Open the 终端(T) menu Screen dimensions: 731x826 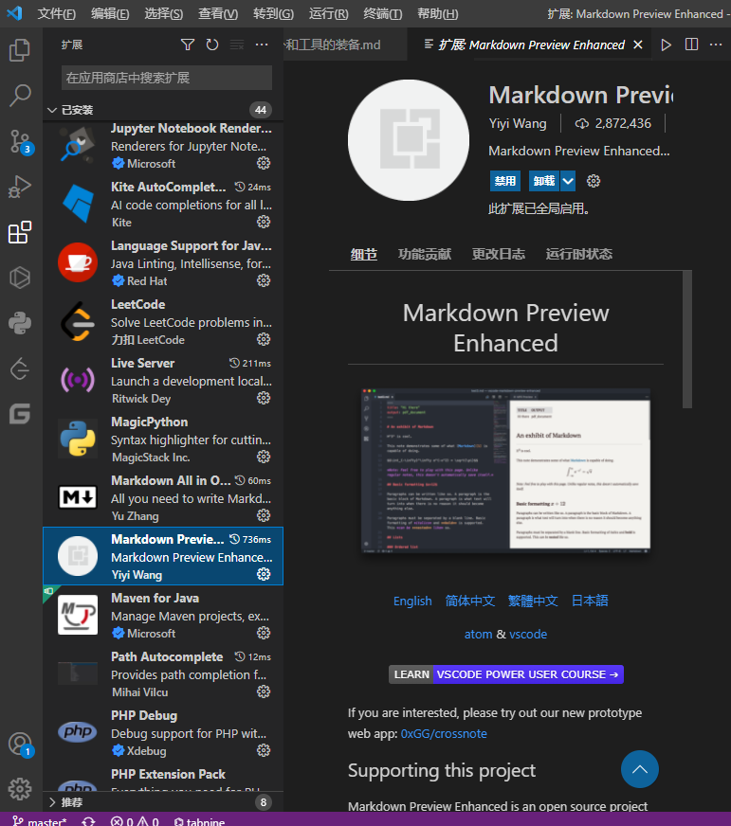[x=383, y=13]
